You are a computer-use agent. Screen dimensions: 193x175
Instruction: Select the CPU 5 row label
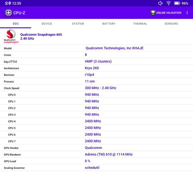pos(12,128)
